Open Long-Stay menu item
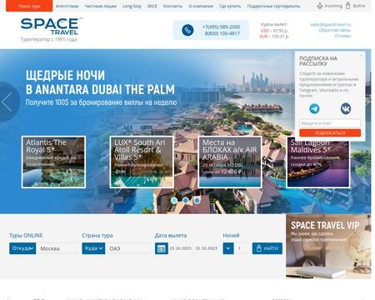Viewport: 375px width, 300px height. click(132, 6)
